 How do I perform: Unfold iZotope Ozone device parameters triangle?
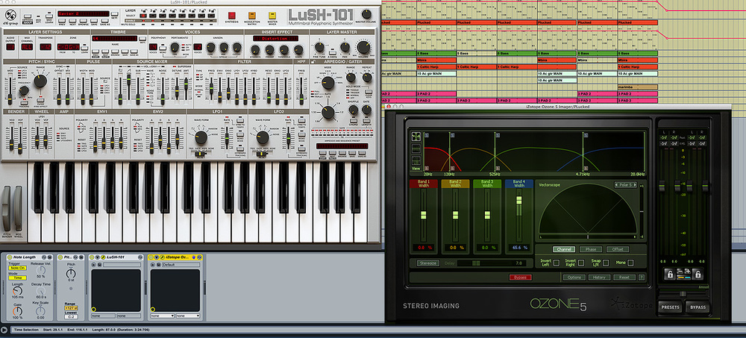pyautogui.click(x=157, y=257)
